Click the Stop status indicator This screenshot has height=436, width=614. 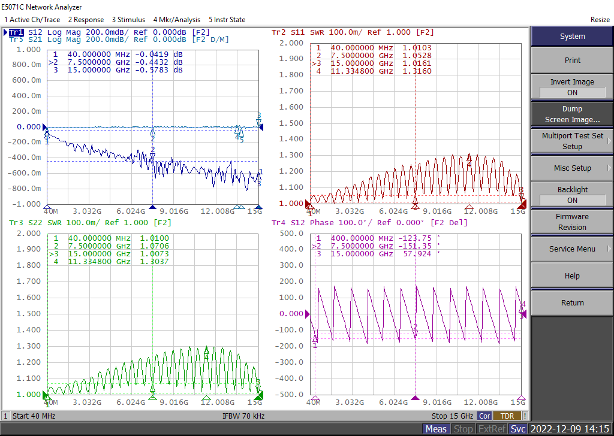(x=463, y=429)
